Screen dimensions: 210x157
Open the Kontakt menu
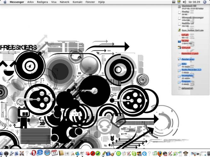tap(77, 2)
